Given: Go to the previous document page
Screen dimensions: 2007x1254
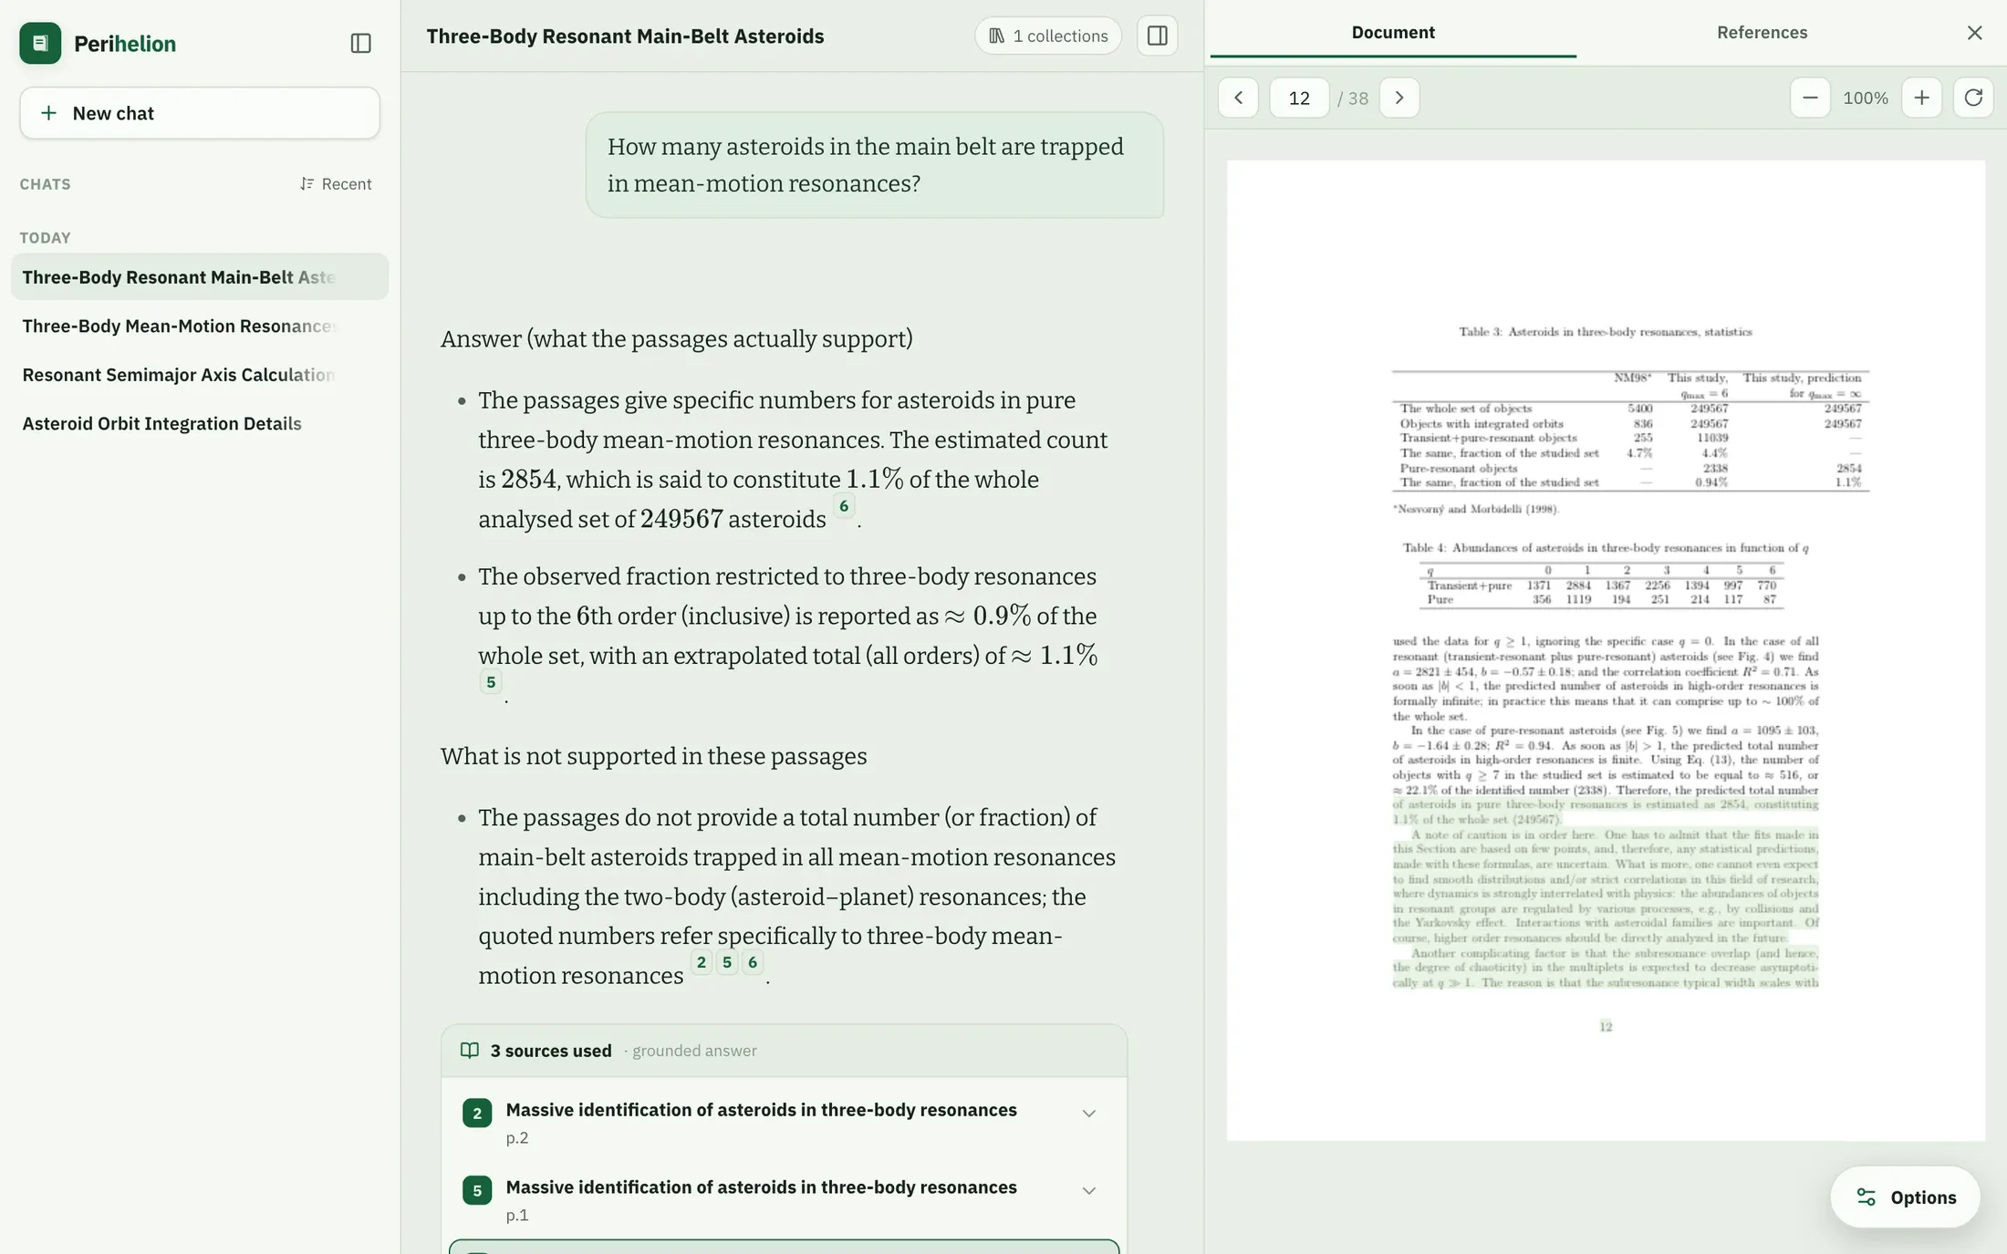Looking at the screenshot, I should pyautogui.click(x=1238, y=98).
